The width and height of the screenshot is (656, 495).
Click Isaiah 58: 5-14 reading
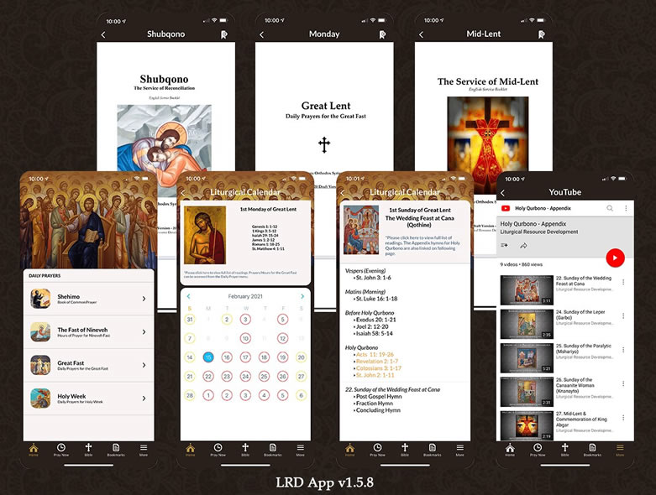pyautogui.click(x=374, y=333)
